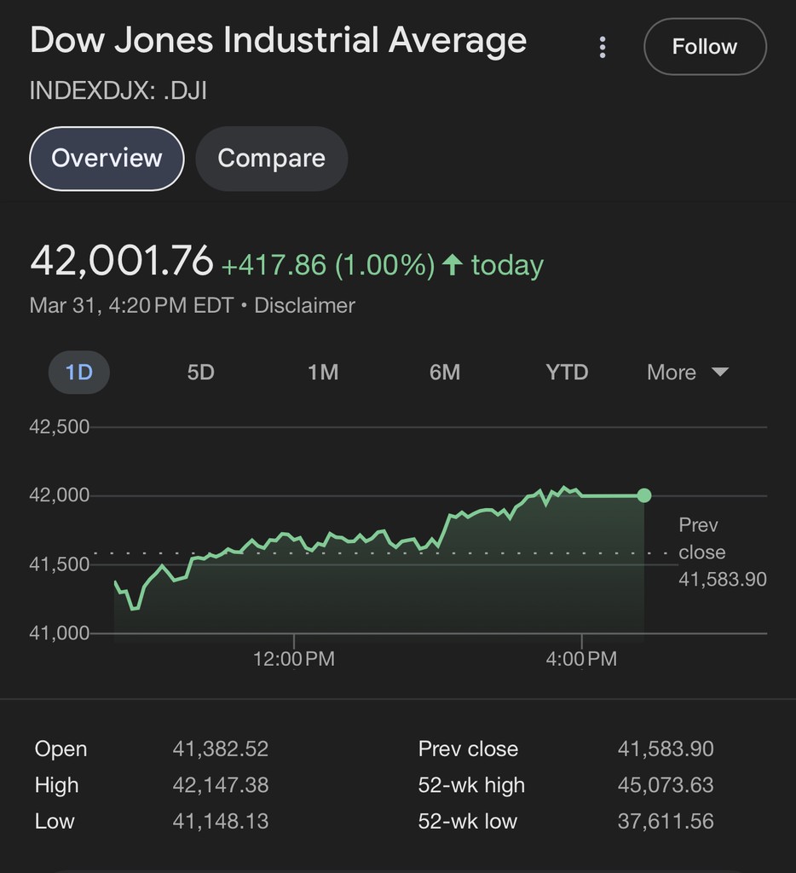Open the three-dot more options menu
The image size is (796, 873).
603,48
